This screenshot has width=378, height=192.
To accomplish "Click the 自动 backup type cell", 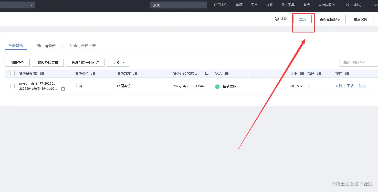I will 79,86.
